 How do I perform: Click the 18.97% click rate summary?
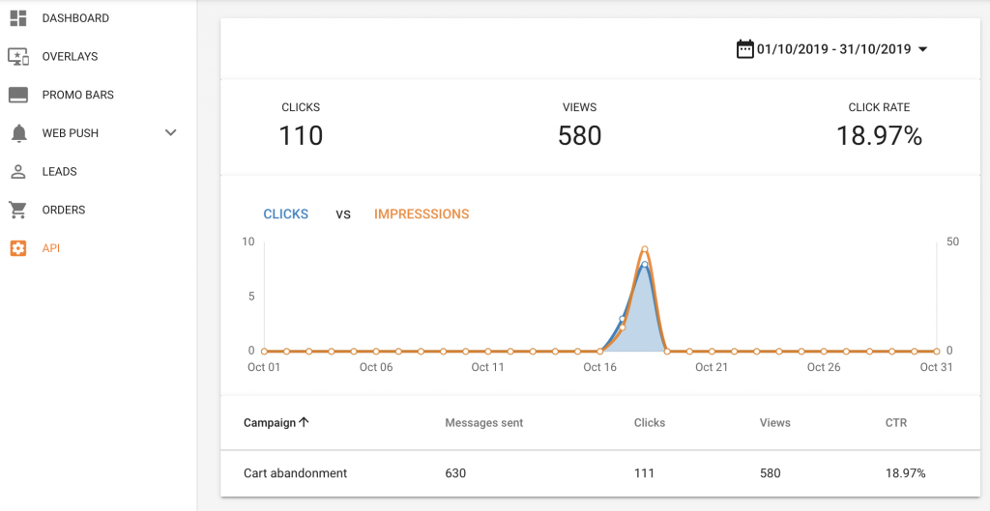[879, 135]
